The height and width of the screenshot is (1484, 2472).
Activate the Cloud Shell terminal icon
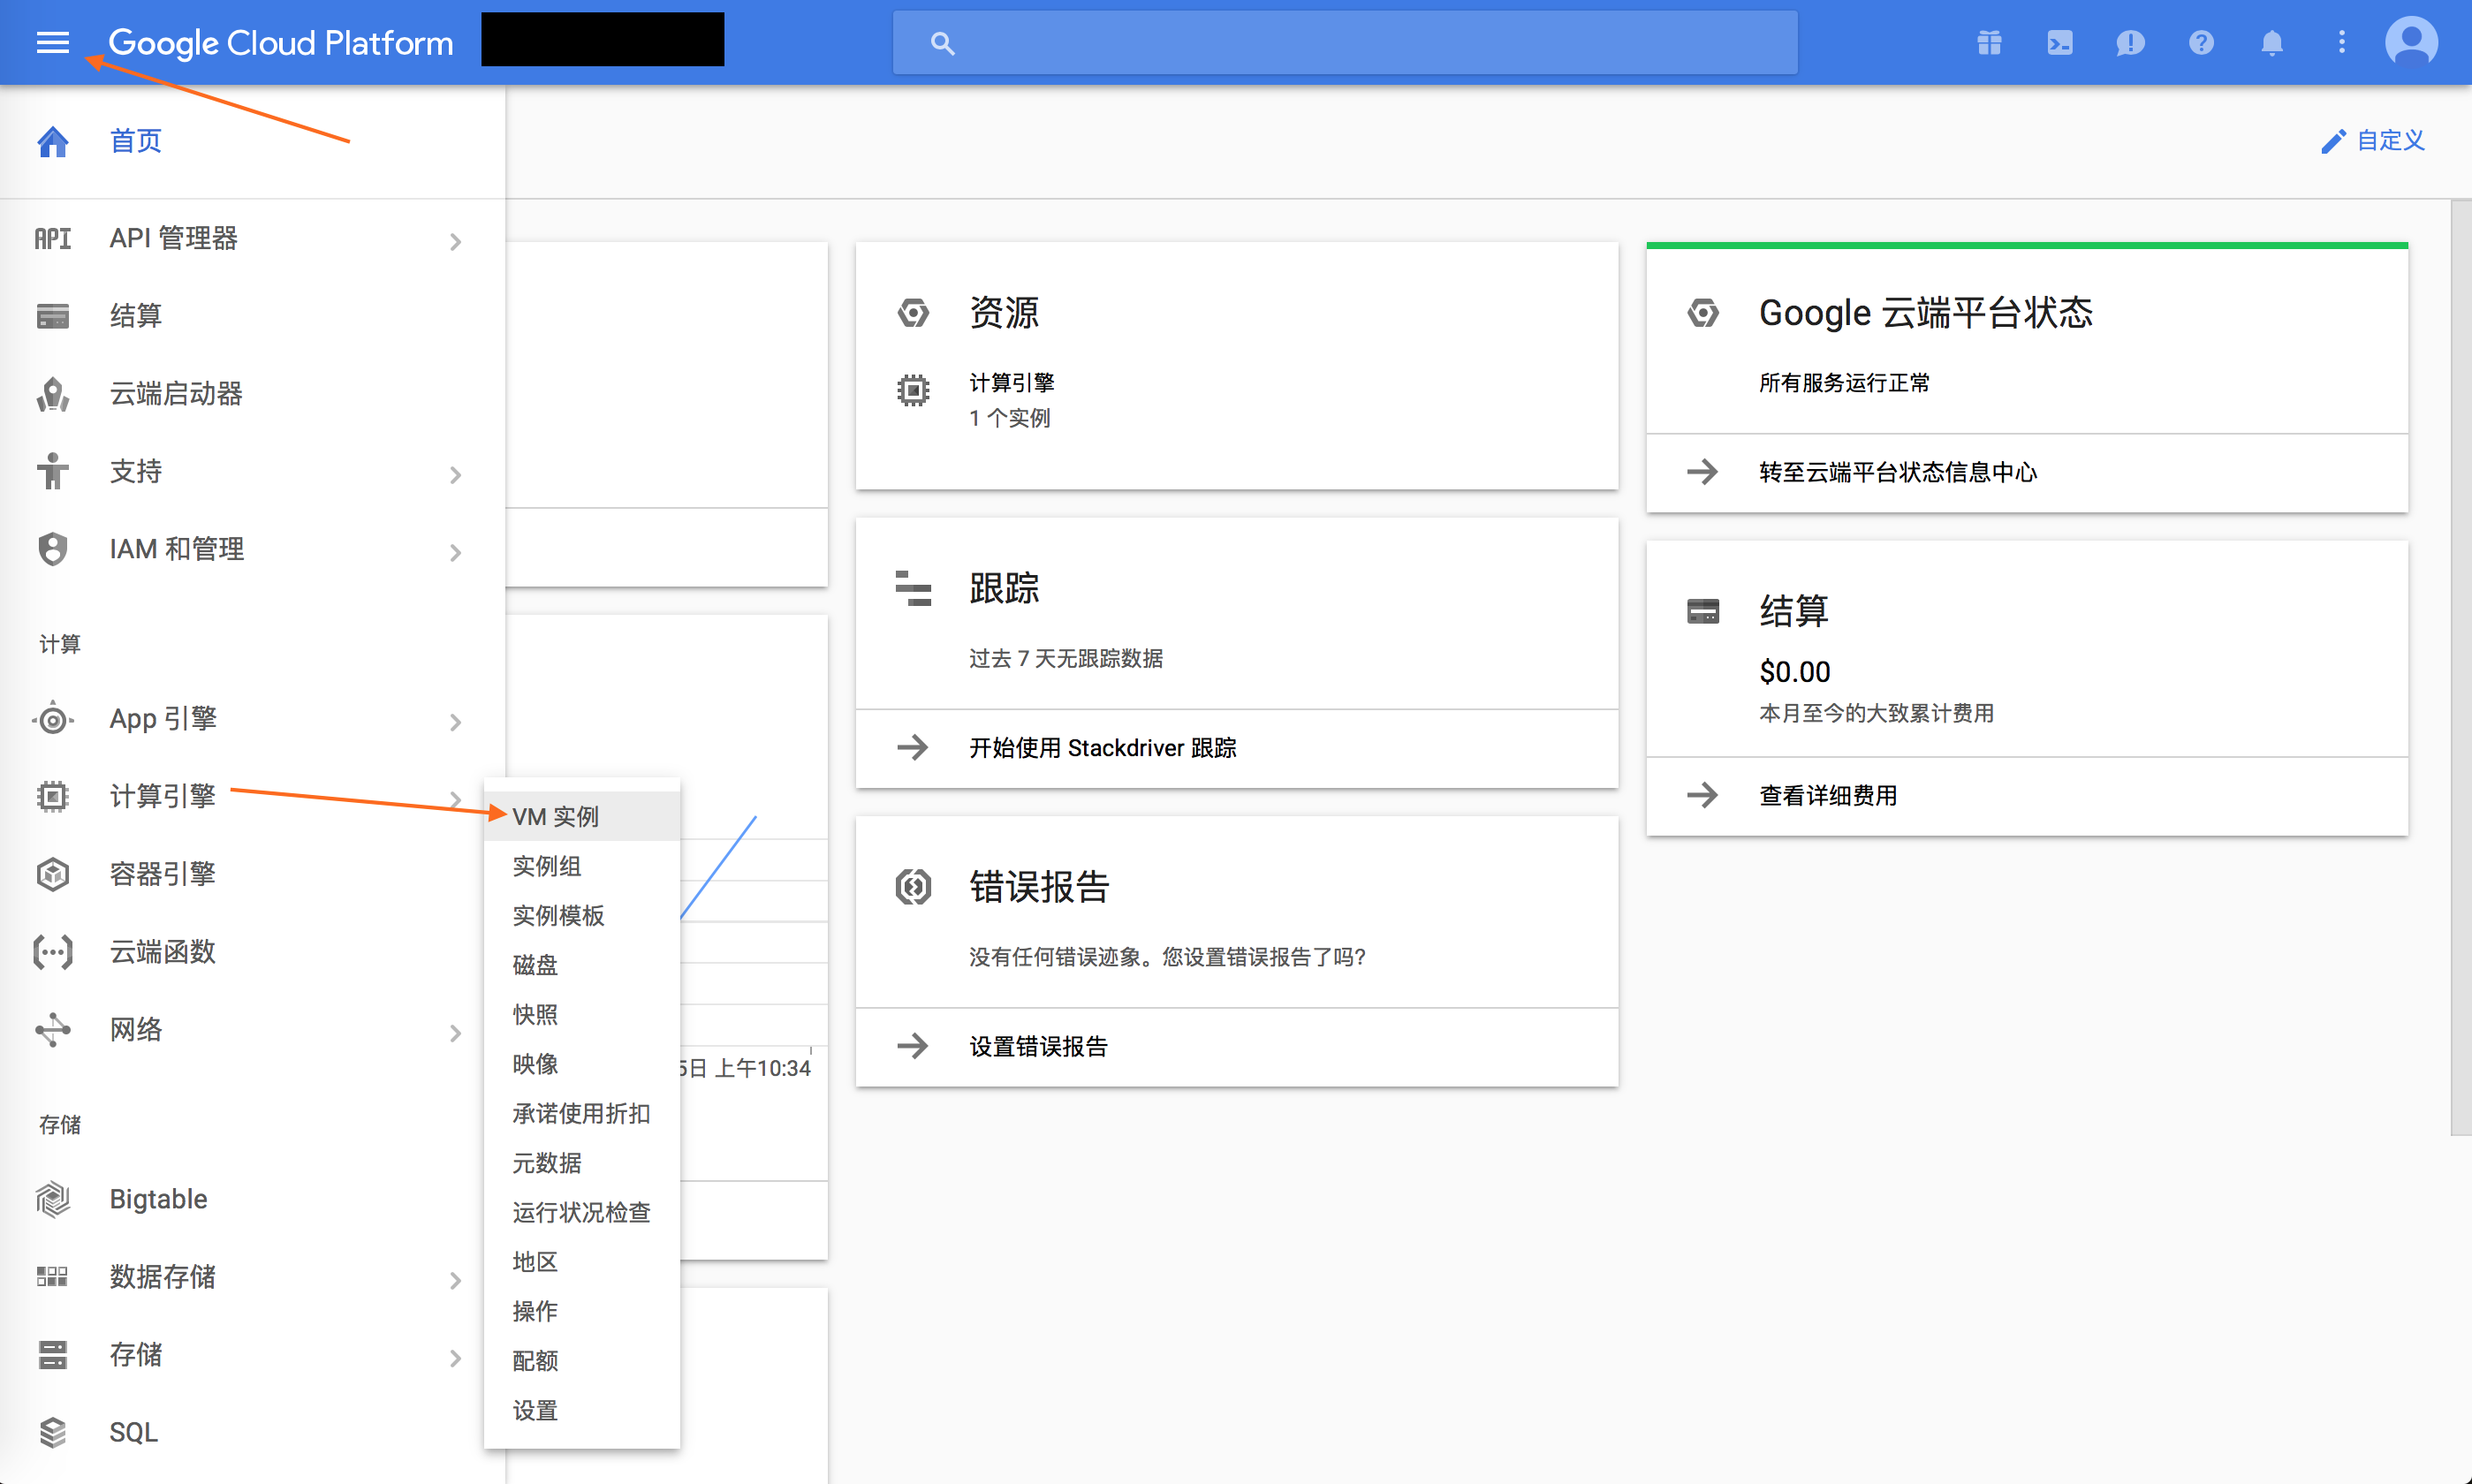2060,42
